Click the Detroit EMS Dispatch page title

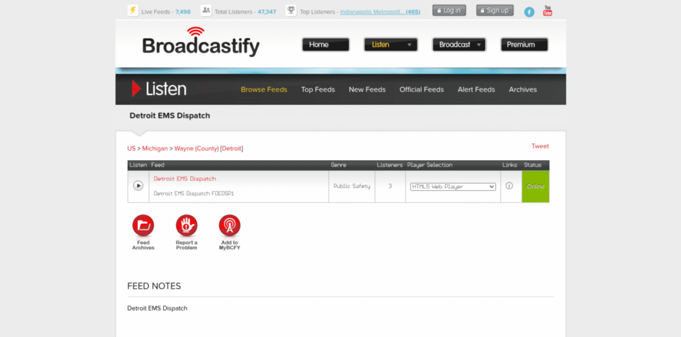coord(170,116)
